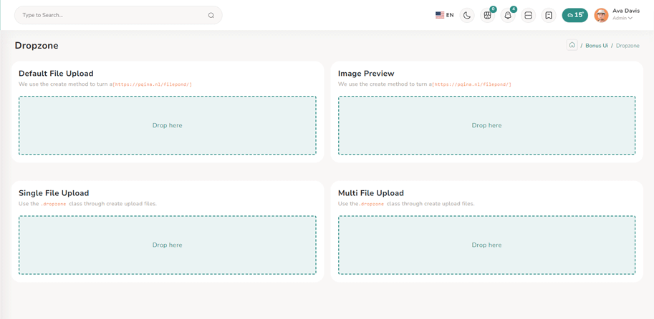The height and width of the screenshot is (319, 654).
Task: Open the bookmark icon in header
Action: (549, 15)
